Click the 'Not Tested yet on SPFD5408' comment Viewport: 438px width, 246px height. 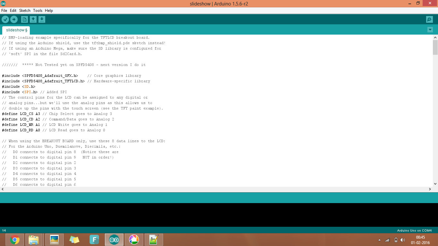[74, 65]
